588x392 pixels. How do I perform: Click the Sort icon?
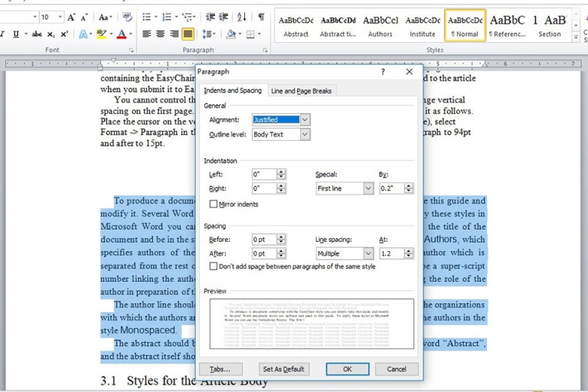click(x=241, y=17)
